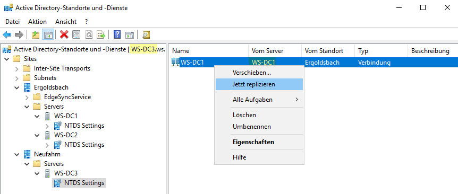Expand the EdgeSyncService node

pos(27,98)
